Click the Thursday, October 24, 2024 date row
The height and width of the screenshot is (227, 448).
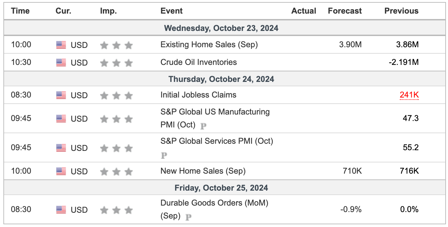224,79
